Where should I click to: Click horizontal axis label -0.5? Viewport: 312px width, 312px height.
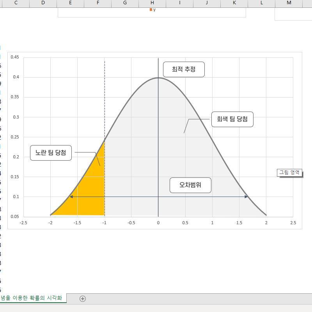tap(131, 223)
